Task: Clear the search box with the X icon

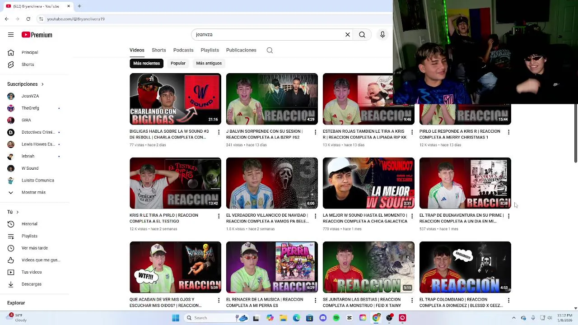Action: pos(348,35)
